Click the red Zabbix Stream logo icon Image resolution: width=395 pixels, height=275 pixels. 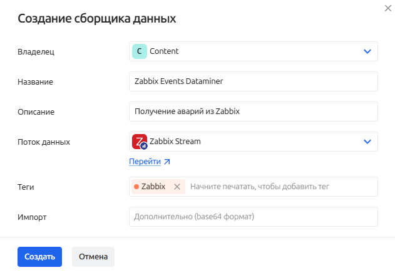click(x=139, y=142)
